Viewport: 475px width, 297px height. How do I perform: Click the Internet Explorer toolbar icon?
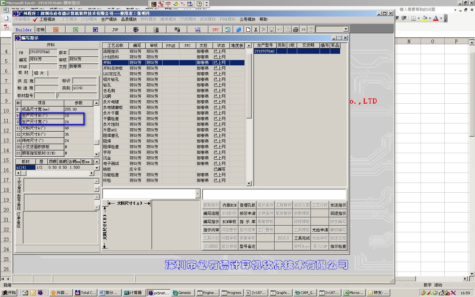pos(238,30)
